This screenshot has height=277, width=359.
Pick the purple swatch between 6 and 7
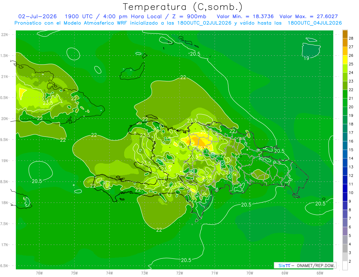pos(345,223)
